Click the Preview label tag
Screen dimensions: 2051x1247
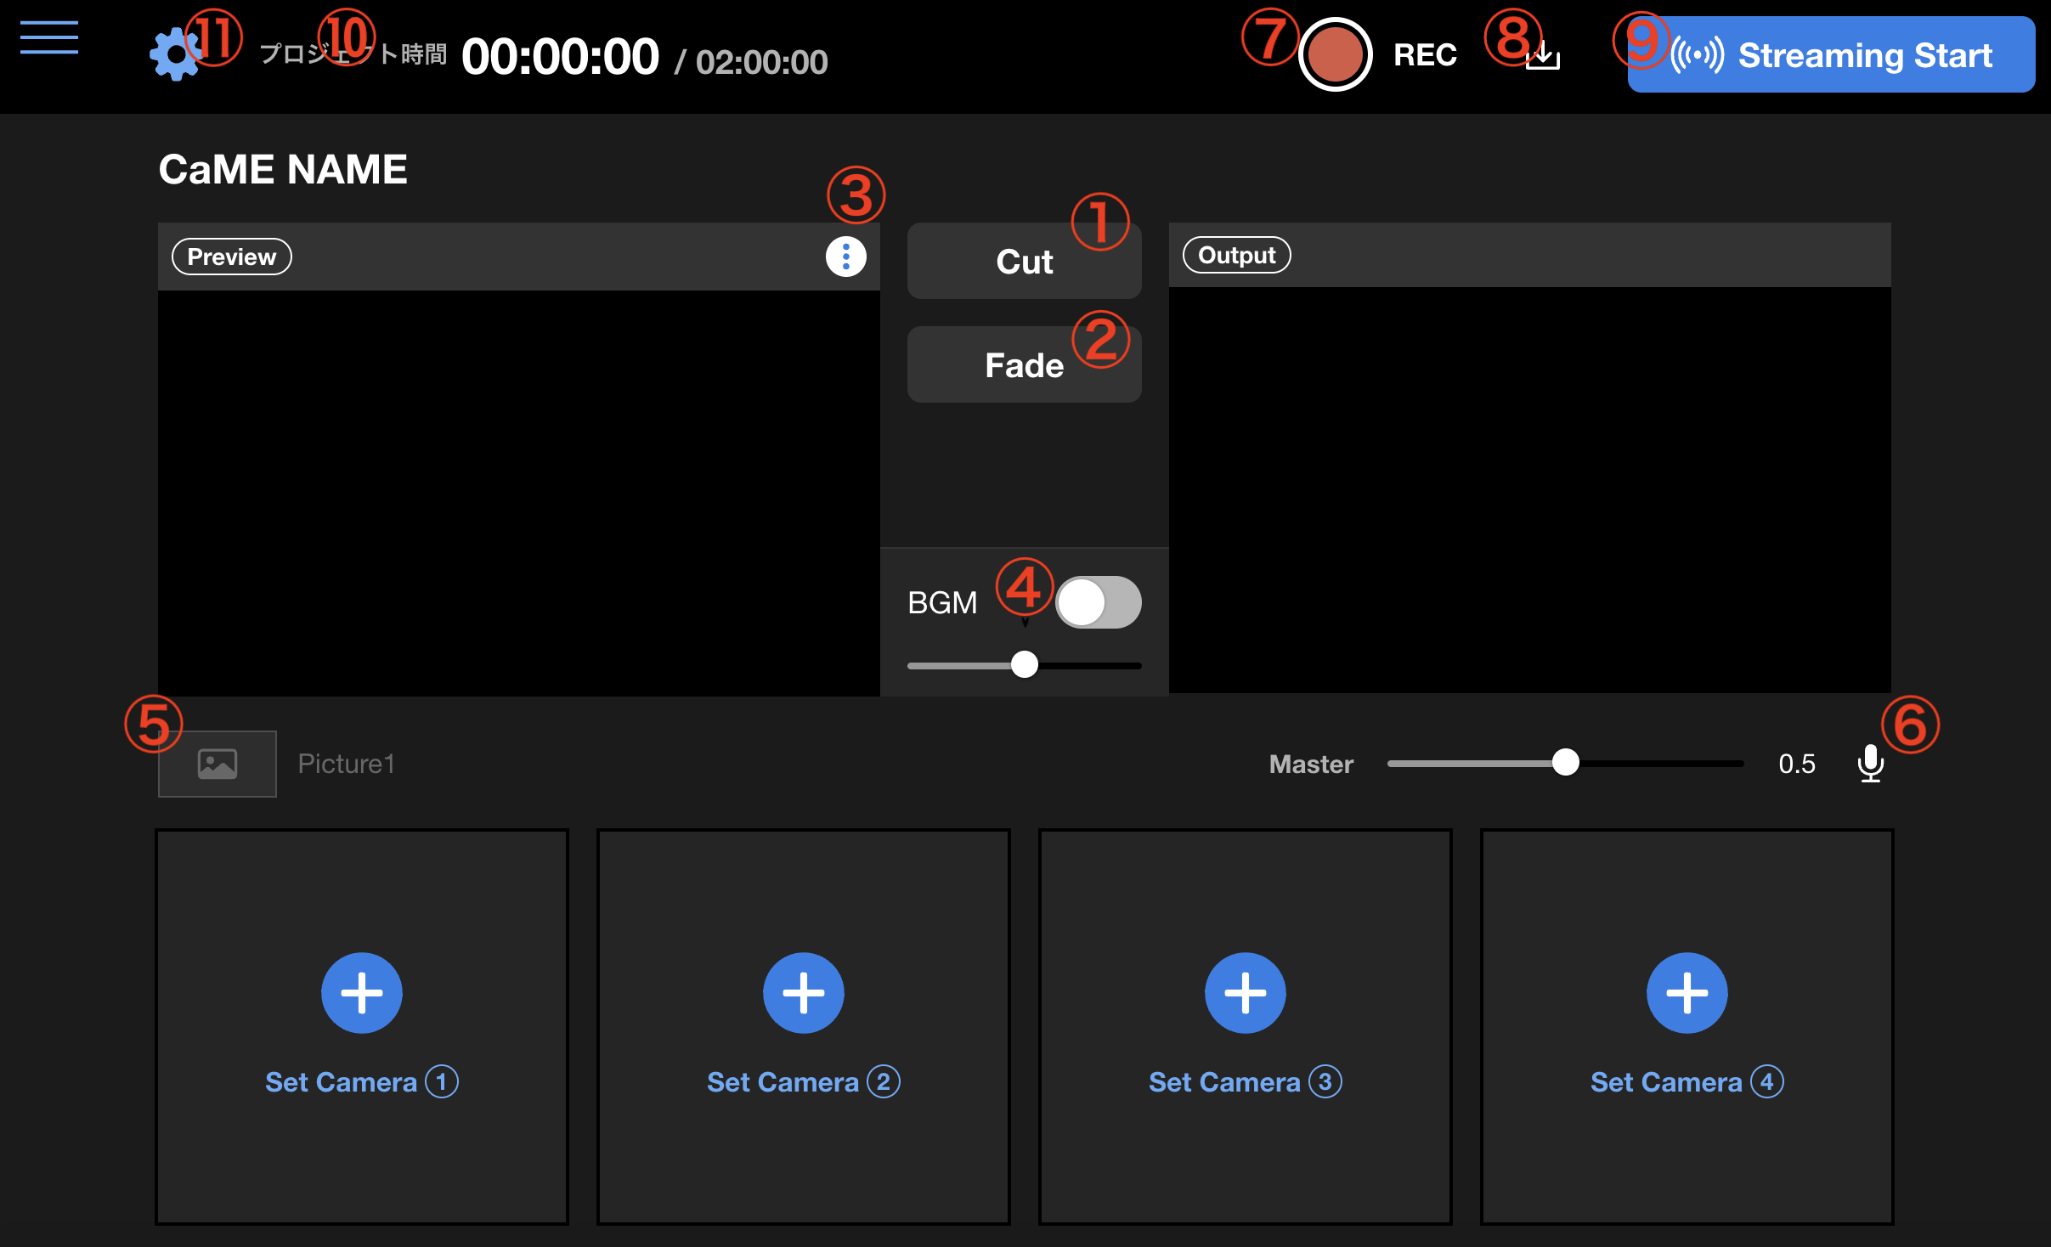click(x=231, y=257)
